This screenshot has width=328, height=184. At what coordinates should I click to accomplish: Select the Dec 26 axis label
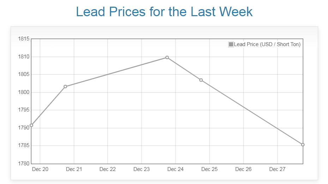(x=243, y=169)
